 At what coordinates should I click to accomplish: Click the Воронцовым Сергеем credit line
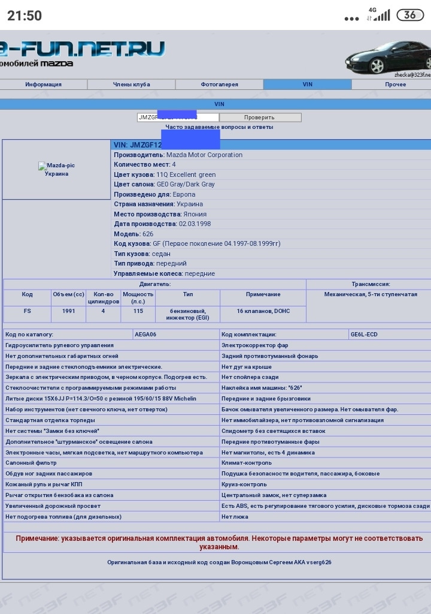(x=219, y=562)
